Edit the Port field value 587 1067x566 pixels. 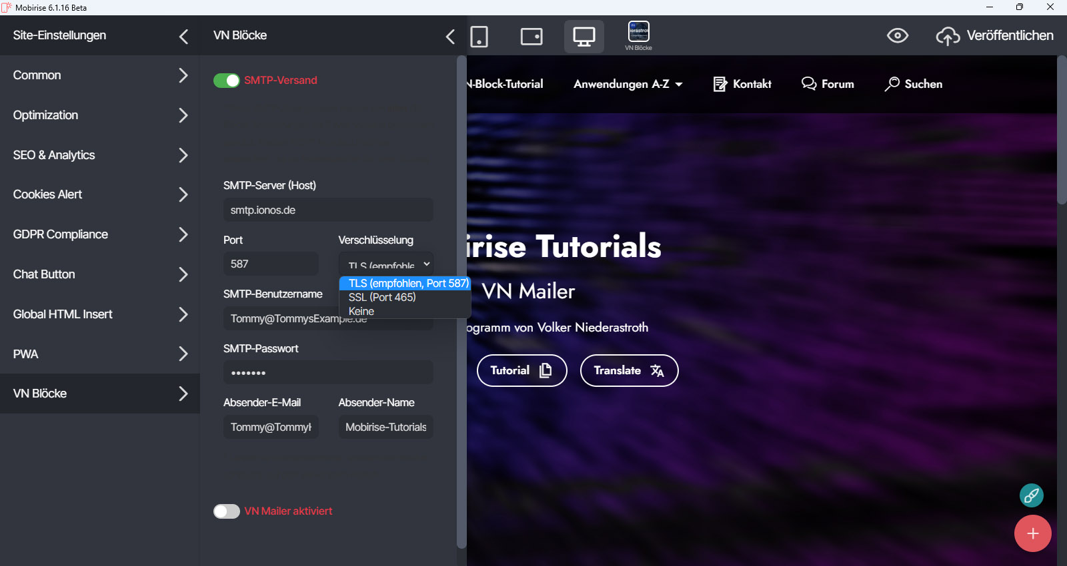(x=271, y=264)
